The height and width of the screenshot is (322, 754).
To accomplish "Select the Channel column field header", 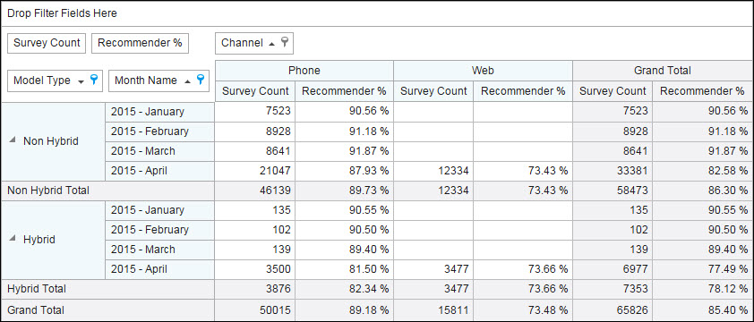I will (x=254, y=43).
